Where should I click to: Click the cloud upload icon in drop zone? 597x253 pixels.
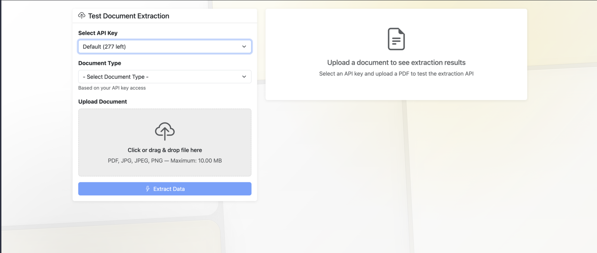pos(165,131)
